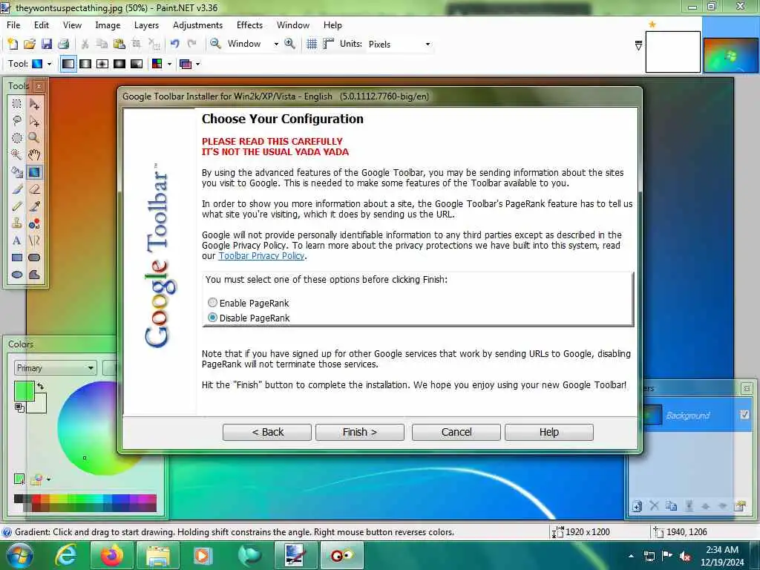Click the green primary color swatch
The width and height of the screenshot is (760, 570).
tap(24, 390)
